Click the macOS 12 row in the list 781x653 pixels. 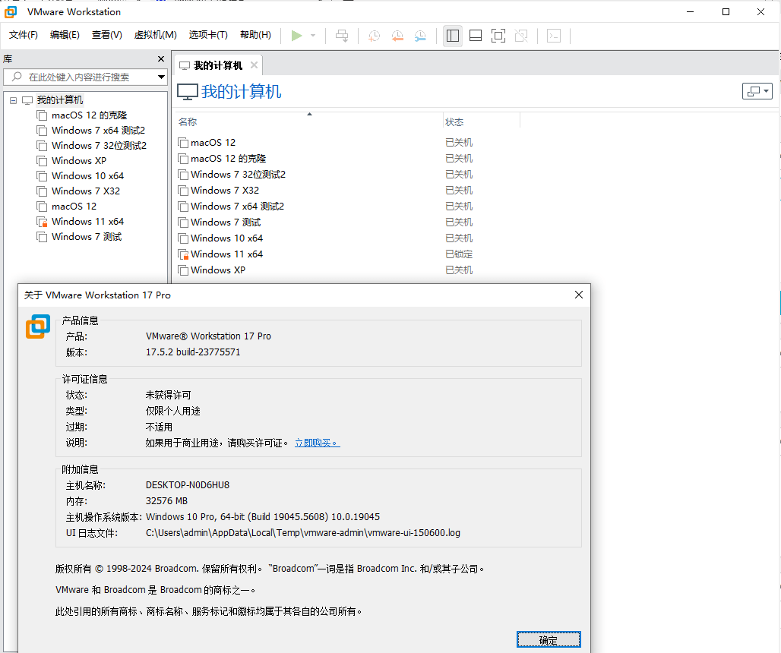(349, 143)
